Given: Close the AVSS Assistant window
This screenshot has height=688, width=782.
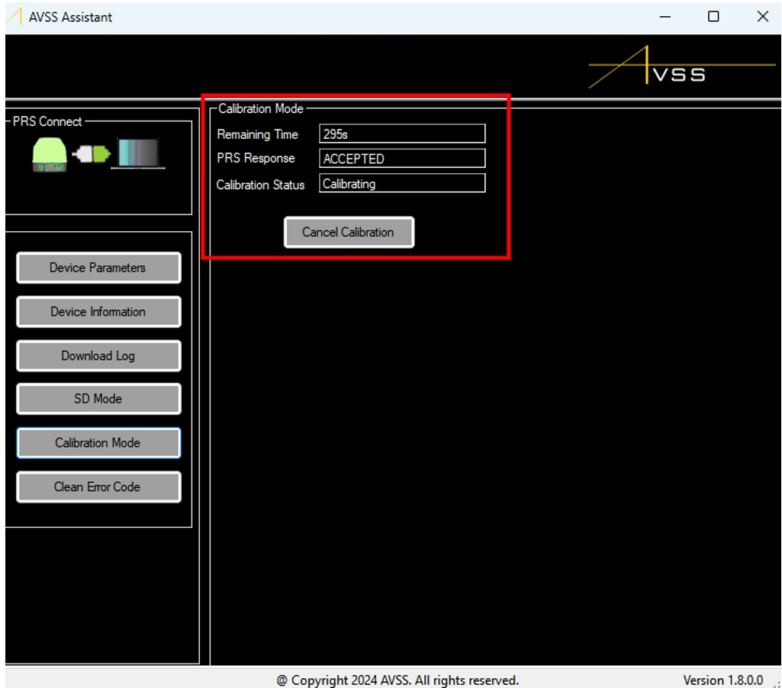Looking at the screenshot, I should (762, 17).
